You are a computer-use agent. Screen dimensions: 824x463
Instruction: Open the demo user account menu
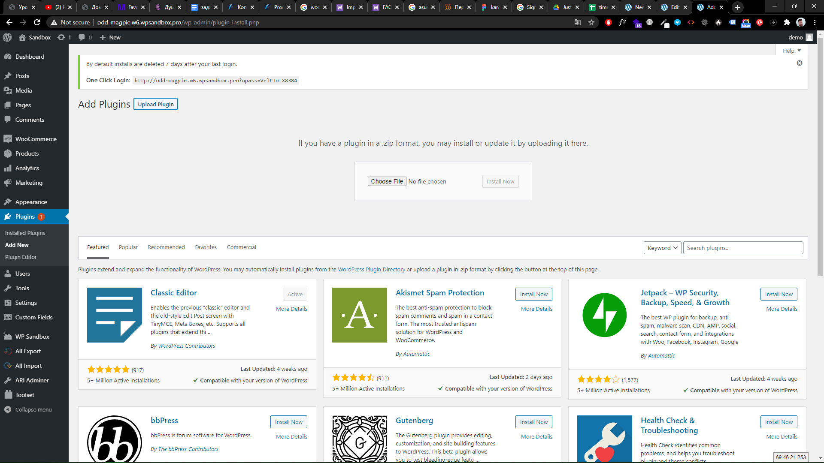pos(800,37)
